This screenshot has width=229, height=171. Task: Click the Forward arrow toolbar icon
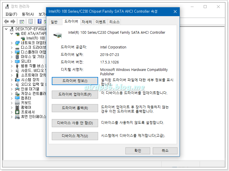(x=13, y=22)
